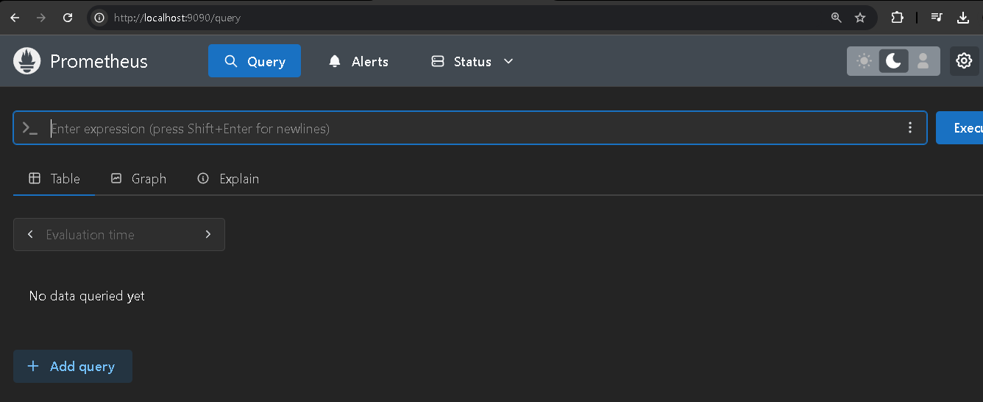Click the Evaluation time input
This screenshot has width=983, height=402.
click(x=119, y=235)
